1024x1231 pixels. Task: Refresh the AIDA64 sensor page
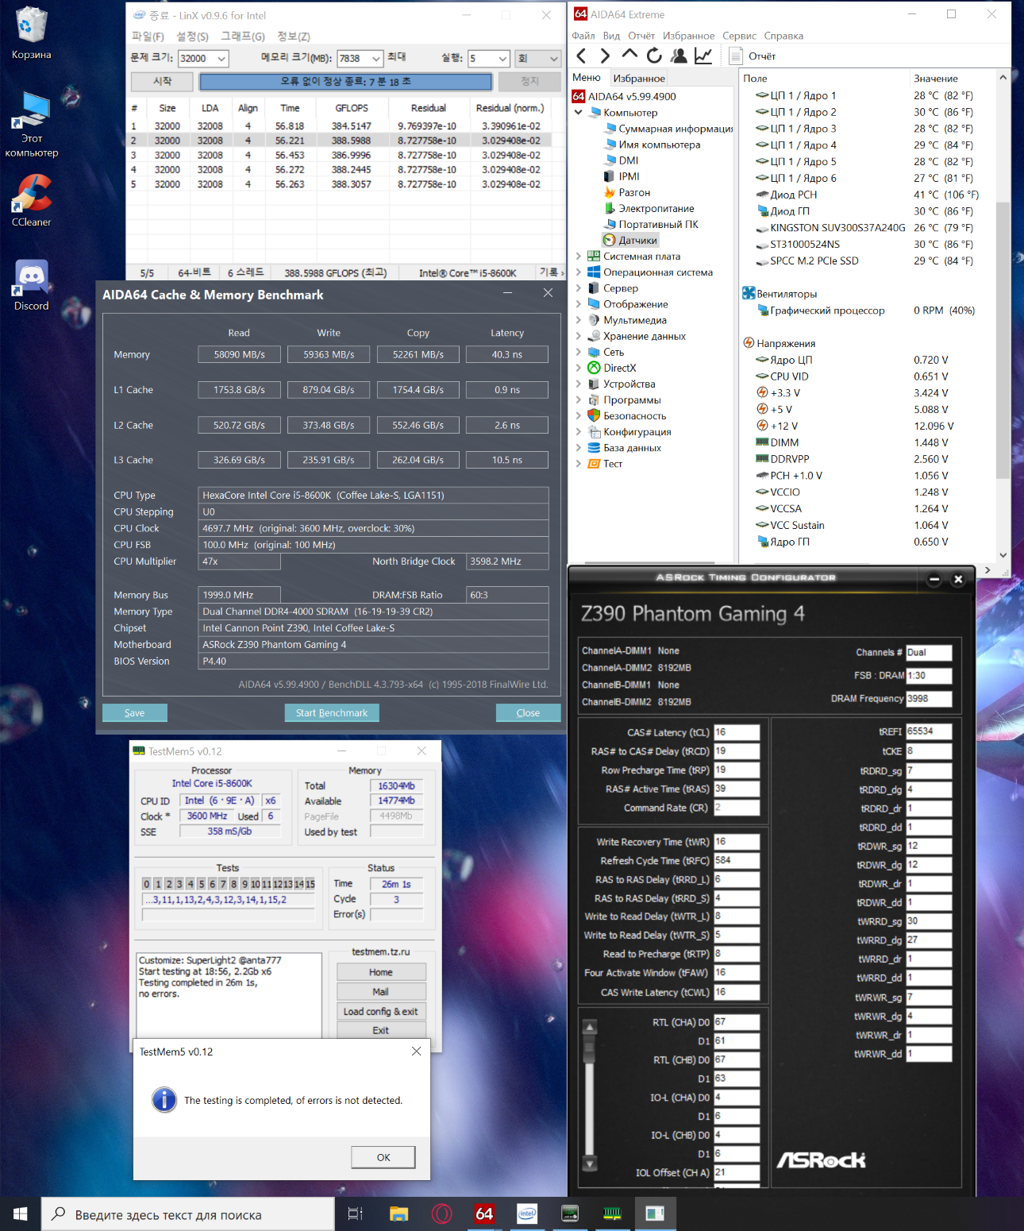coord(654,56)
